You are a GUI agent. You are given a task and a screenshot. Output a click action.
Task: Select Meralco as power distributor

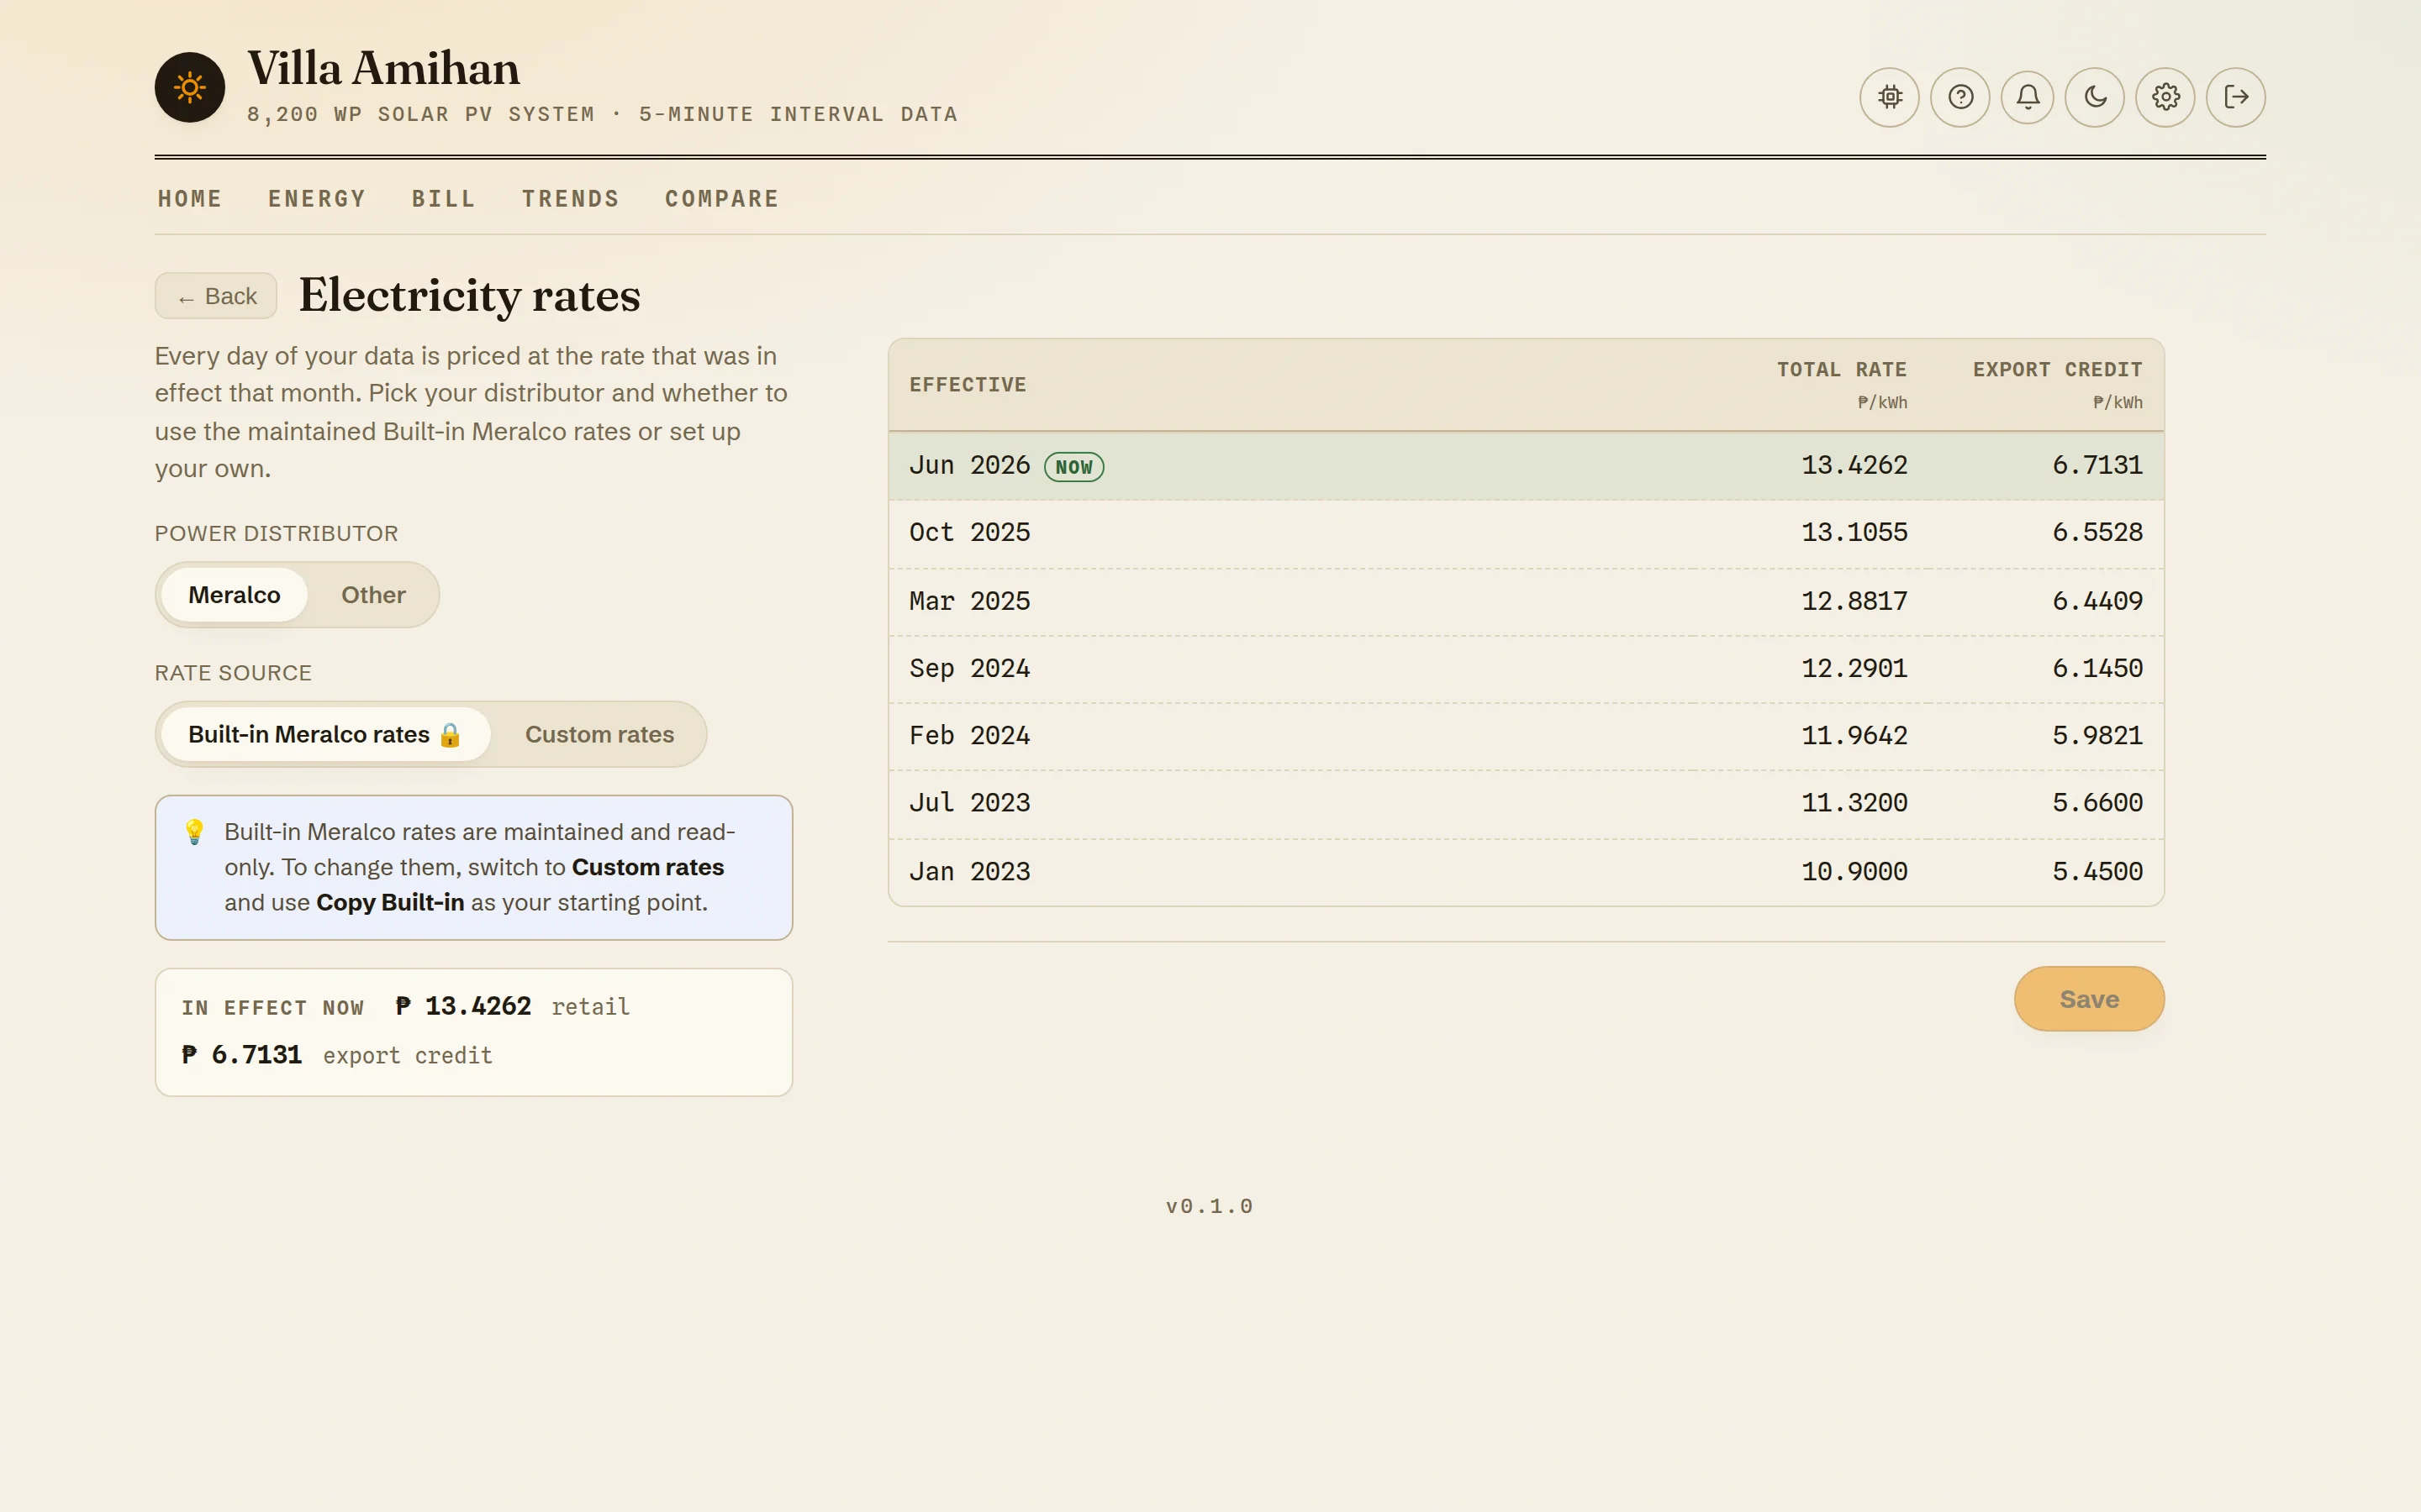(234, 595)
